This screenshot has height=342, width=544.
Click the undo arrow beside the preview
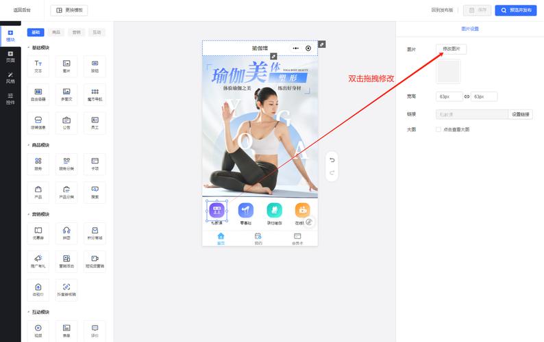click(x=332, y=160)
